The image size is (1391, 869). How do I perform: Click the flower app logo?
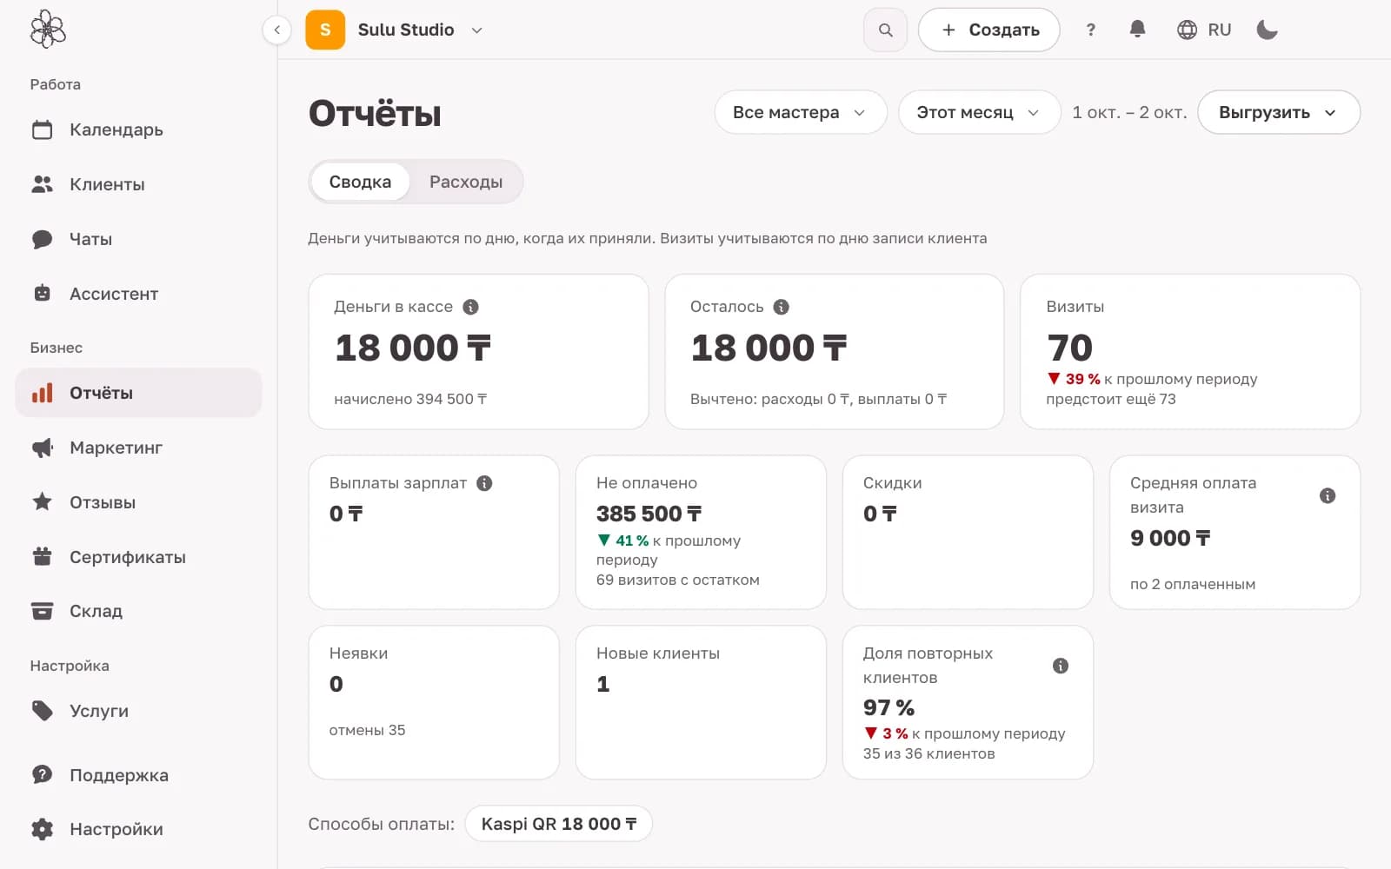48,30
